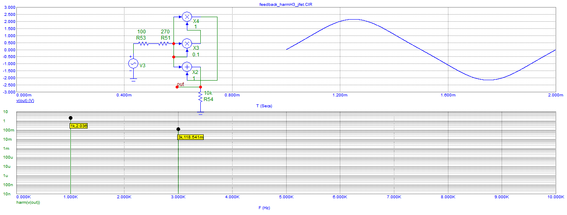This screenshot has width=567, height=215.
Task: Click the '0.000m' time axis value
Action: click(x=23, y=96)
